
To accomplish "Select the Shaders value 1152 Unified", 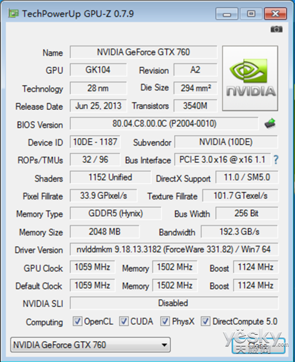I will pyautogui.click(x=110, y=177).
